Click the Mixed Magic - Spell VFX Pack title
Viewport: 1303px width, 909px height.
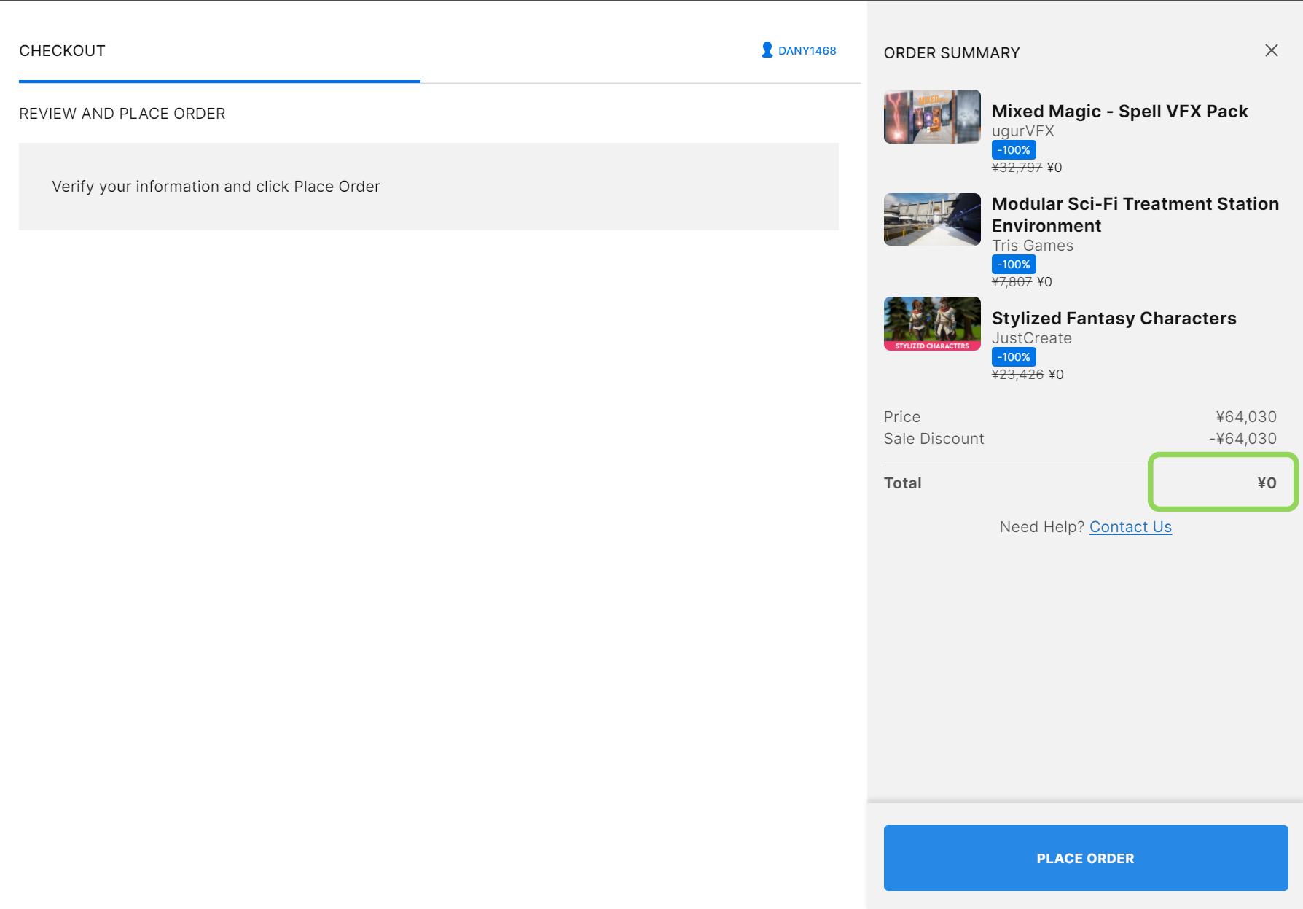coord(1119,112)
